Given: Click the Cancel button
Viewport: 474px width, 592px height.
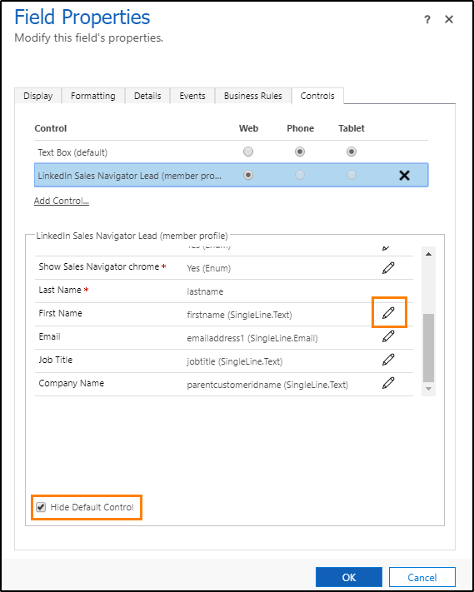Looking at the screenshot, I should (422, 577).
